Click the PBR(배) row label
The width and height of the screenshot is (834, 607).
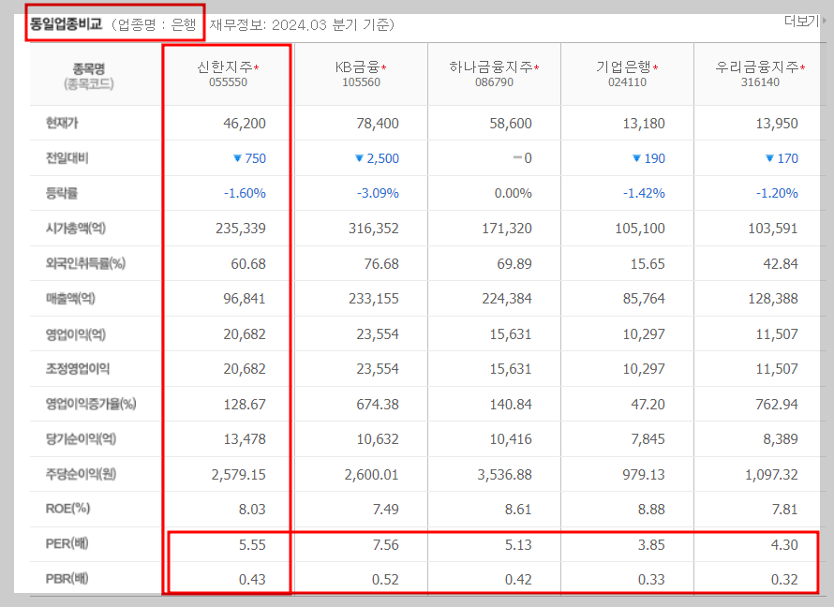click(67, 579)
